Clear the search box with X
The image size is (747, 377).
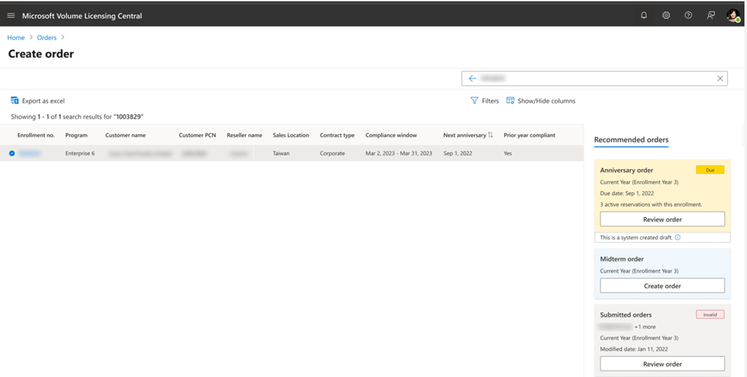[720, 78]
